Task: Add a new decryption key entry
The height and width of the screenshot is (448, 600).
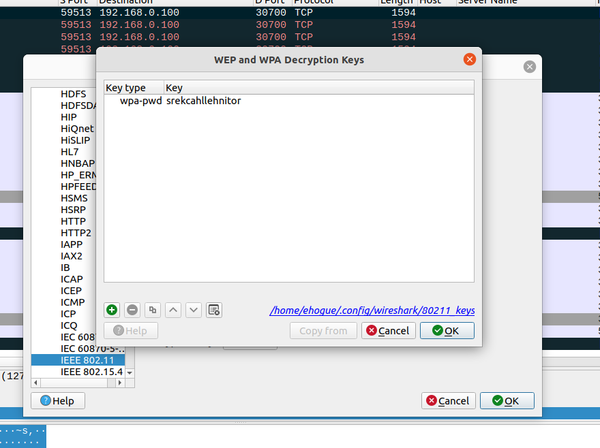Action: click(112, 310)
